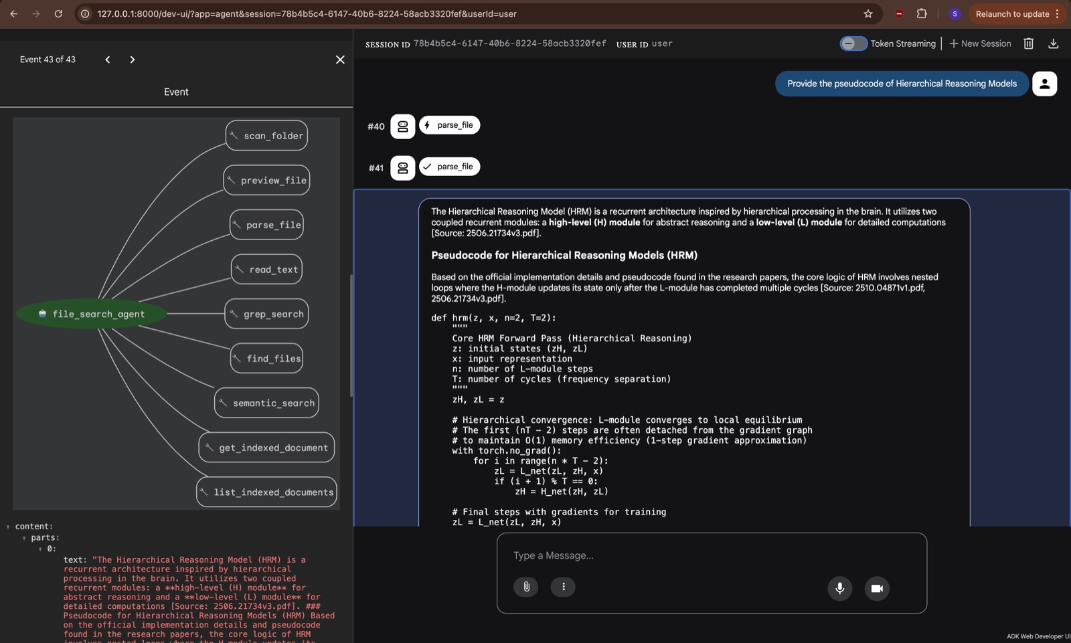Collapse the 0 index tree node
This screenshot has height=643, width=1071.
coord(40,549)
